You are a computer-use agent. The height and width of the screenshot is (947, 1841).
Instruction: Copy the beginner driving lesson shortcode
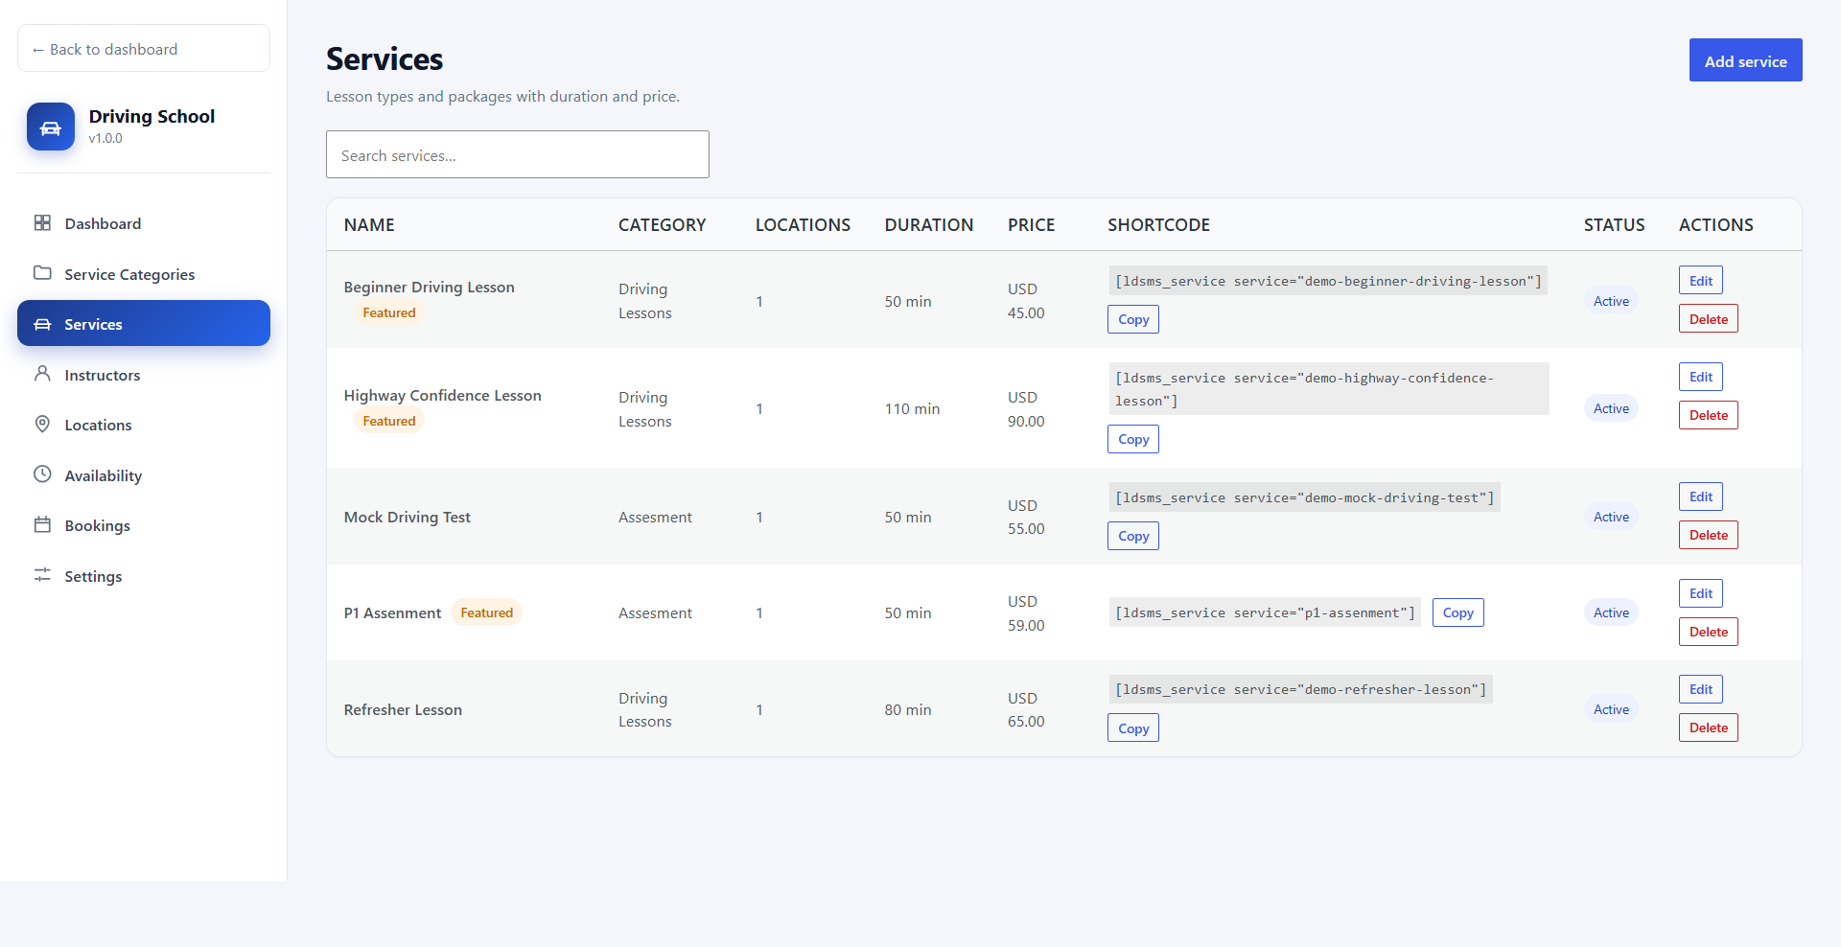(1133, 319)
